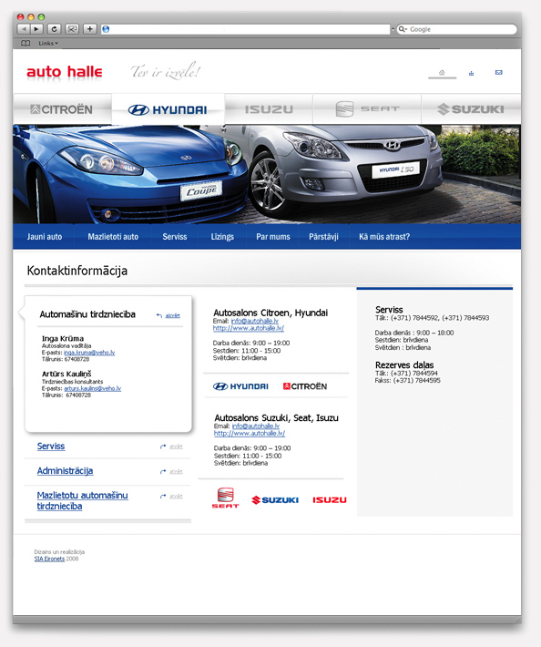
Task: Click Artūrs Kauliņš's email address link
Action: 93,389
